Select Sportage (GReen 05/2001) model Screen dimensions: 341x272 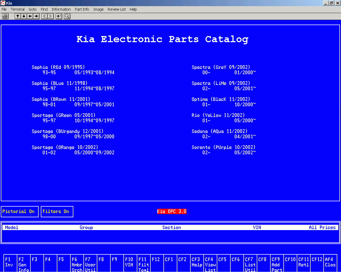(x=63, y=115)
